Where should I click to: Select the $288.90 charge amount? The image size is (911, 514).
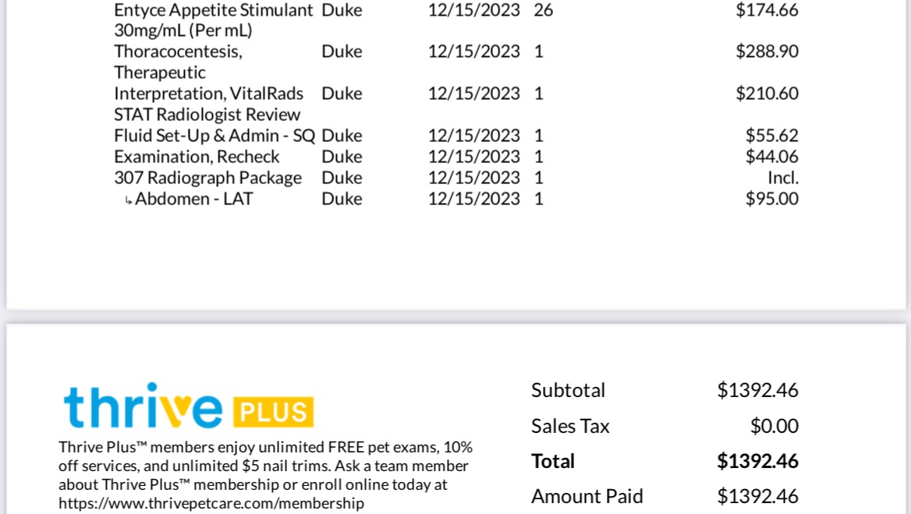pyautogui.click(x=767, y=51)
